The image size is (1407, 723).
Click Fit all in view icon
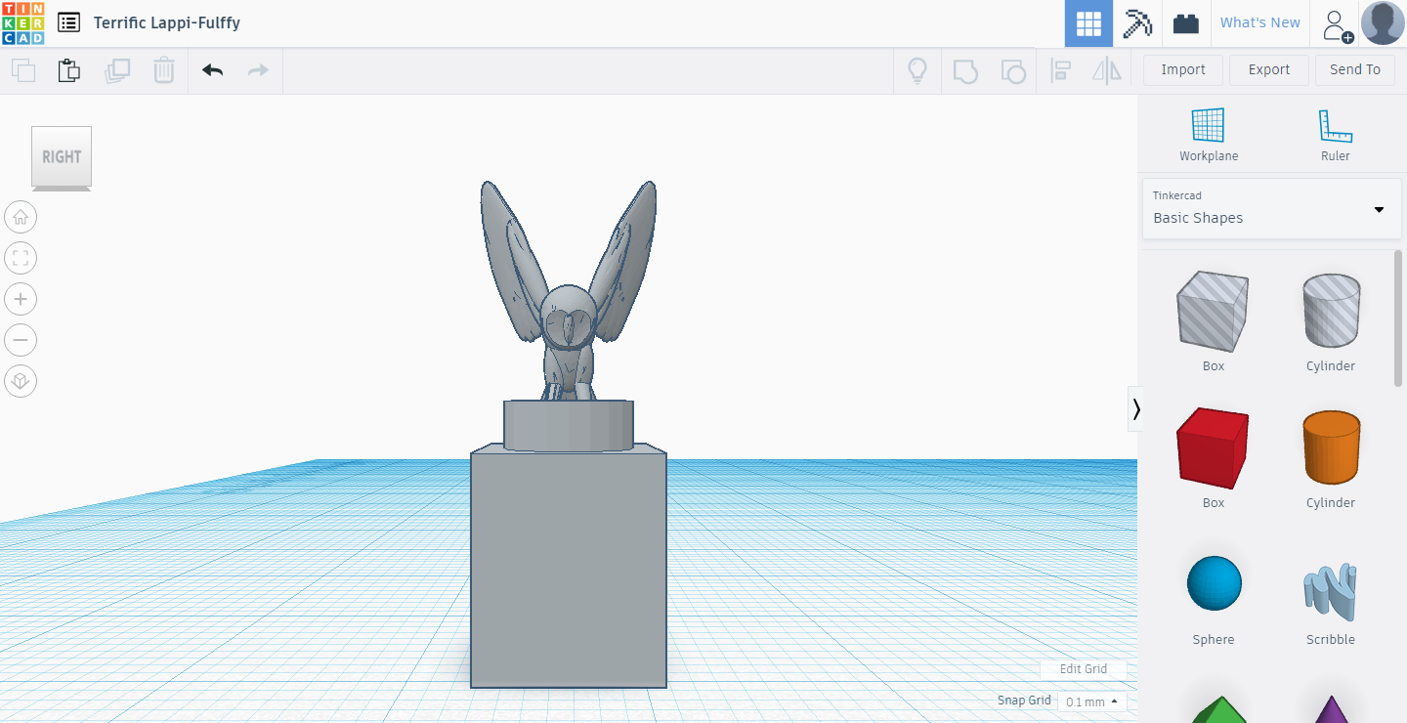pos(21,258)
